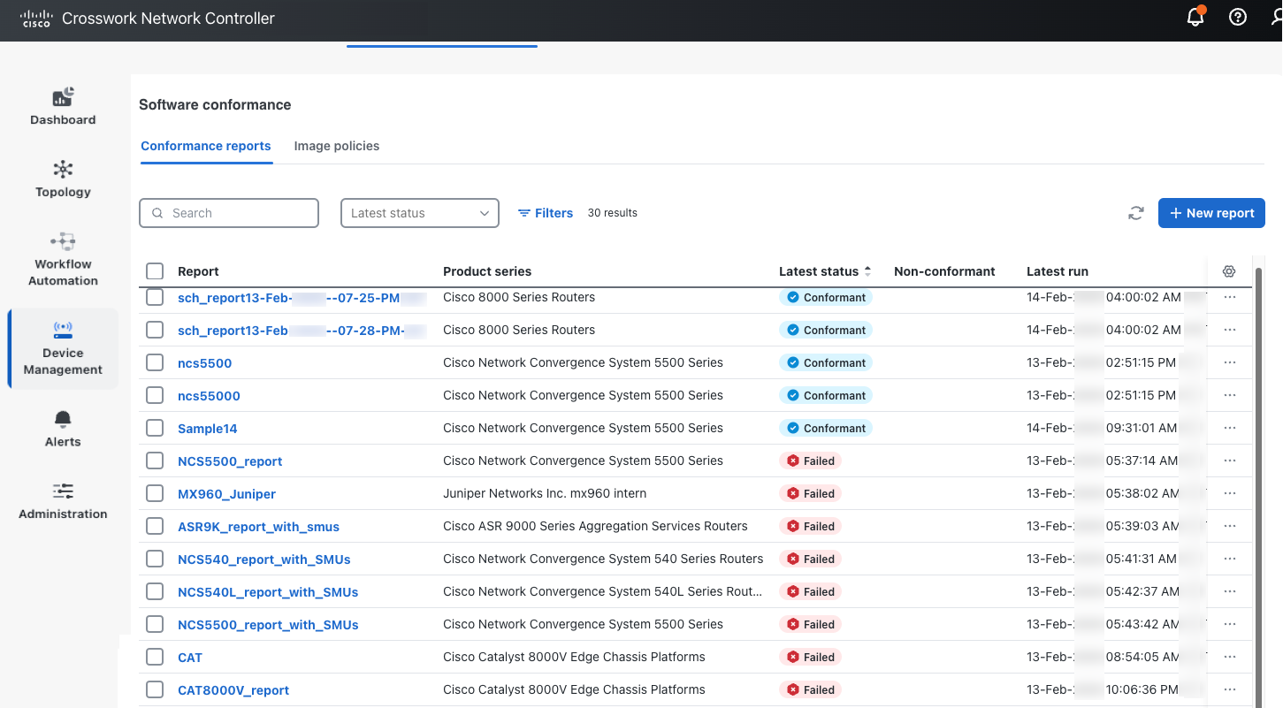Sort by Latest status column arrow
Screen dimensions: 1283x708
point(867,270)
